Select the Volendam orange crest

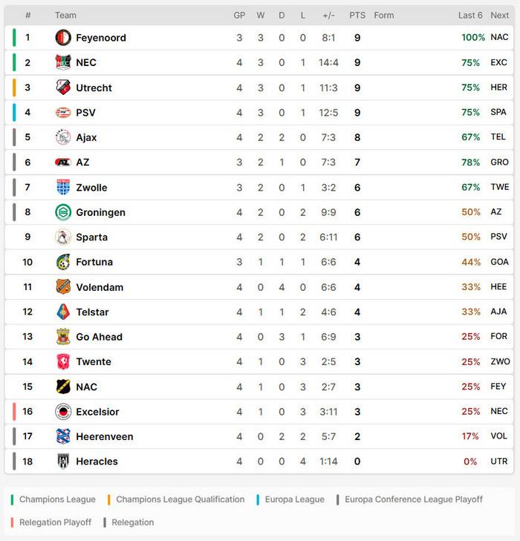click(63, 287)
